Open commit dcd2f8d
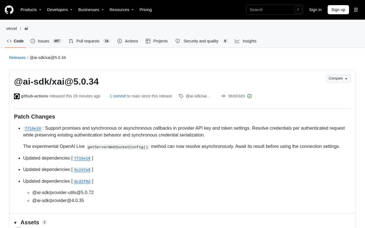This screenshot has height=228, width=365. coord(82,182)
